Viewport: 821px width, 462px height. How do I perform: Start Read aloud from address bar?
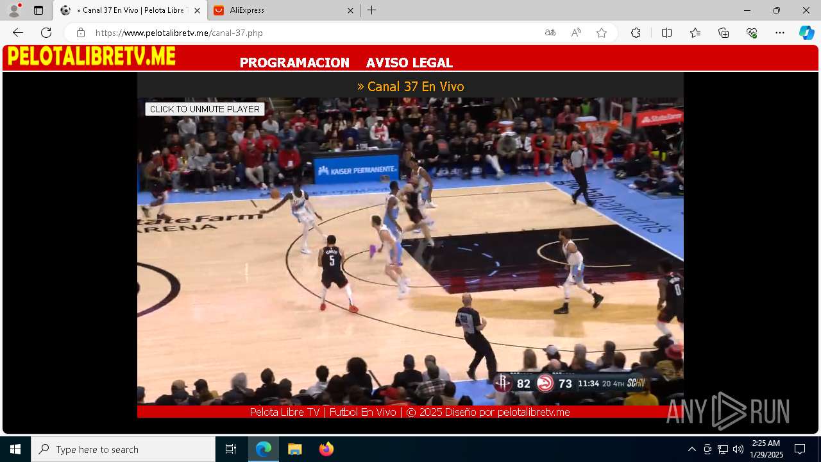tap(576, 33)
